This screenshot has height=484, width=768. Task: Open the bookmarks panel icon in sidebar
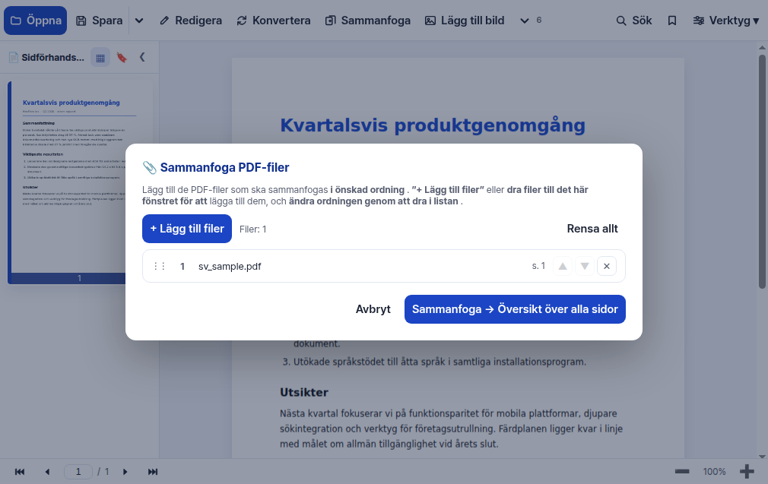coord(122,58)
